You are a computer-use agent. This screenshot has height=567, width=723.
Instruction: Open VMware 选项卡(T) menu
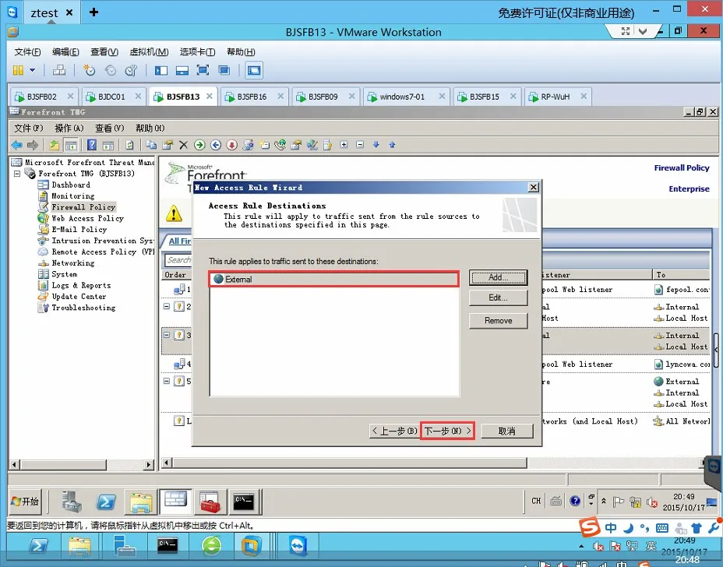[x=197, y=51]
